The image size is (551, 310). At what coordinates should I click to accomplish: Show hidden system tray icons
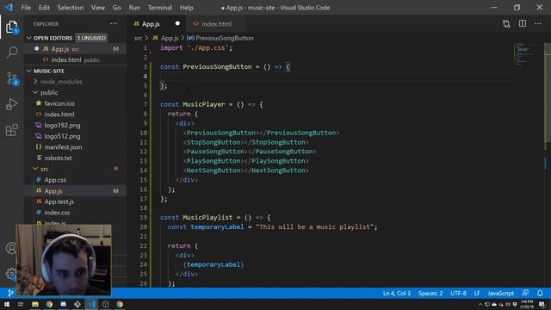coord(480,304)
